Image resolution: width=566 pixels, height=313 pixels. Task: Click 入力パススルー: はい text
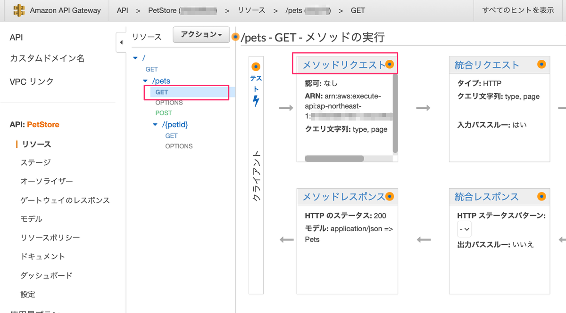point(492,125)
